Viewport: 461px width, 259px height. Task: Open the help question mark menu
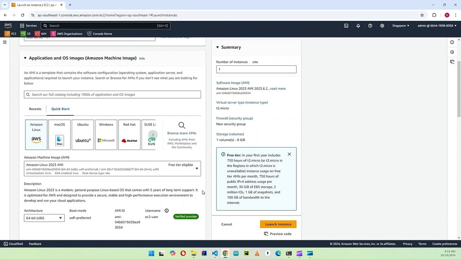pyautogui.click(x=370, y=26)
